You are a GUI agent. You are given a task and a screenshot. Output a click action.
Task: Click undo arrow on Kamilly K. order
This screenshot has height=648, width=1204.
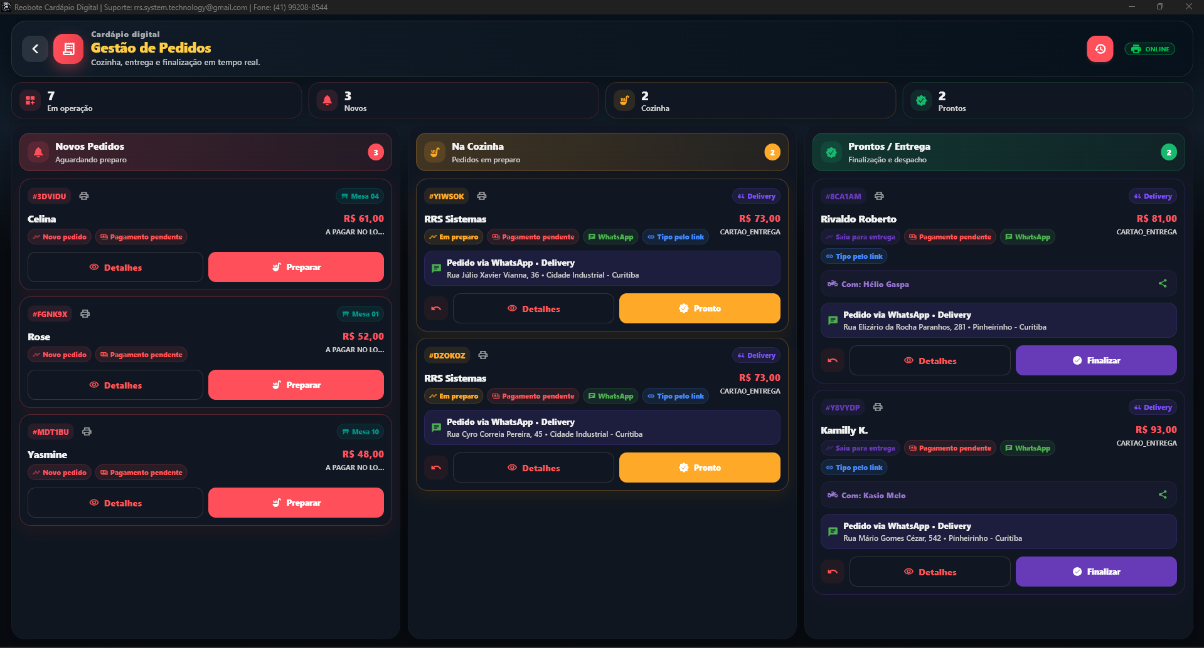point(833,572)
